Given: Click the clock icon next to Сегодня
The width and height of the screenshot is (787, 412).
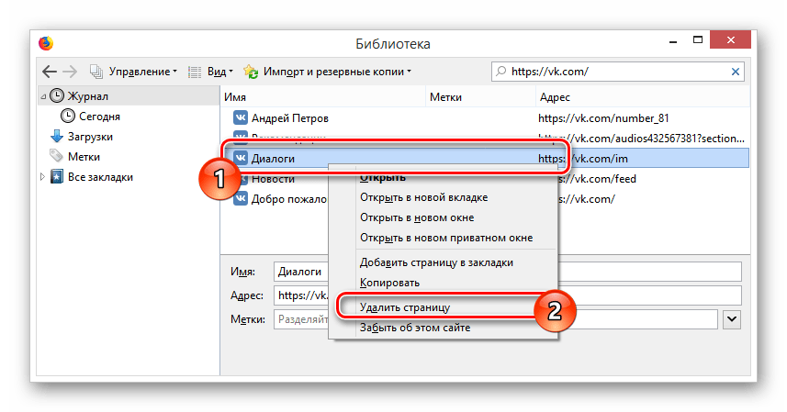Looking at the screenshot, I should click(x=68, y=117).
